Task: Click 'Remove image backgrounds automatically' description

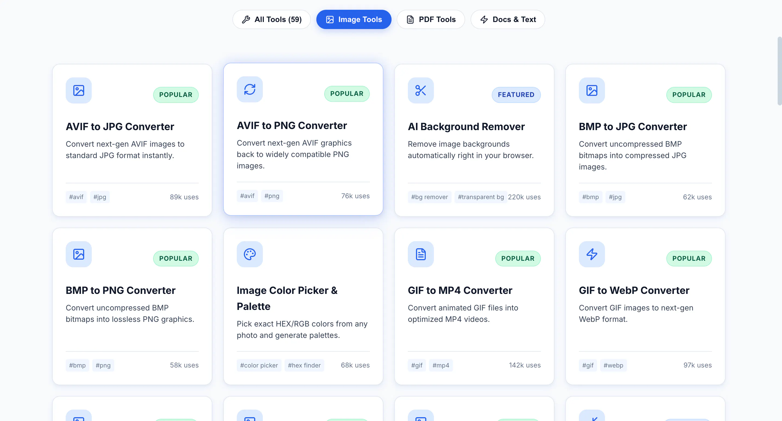Action: pos(471,150)
